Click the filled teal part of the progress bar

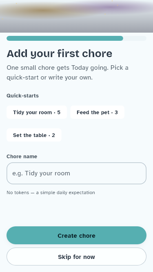click(65, 38)
